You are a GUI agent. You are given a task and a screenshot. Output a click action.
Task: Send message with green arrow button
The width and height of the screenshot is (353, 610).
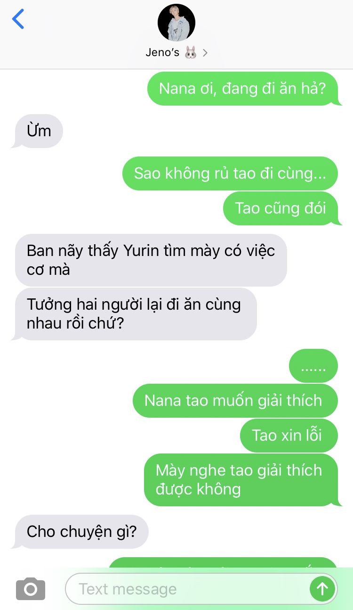pyautogui.click(x=322, y=588)
